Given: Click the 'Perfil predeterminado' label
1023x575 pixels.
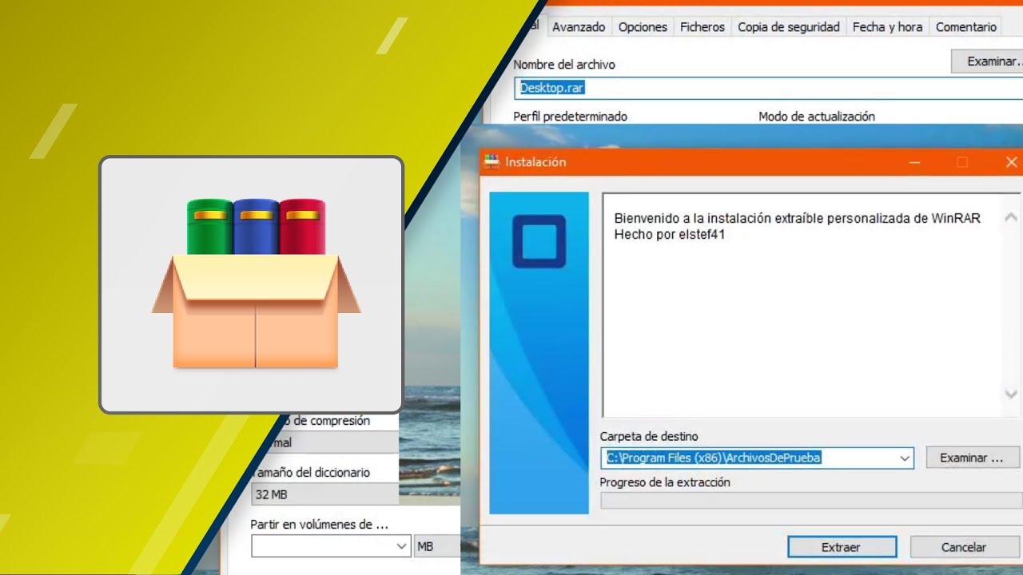Looking at the screenshot, I should coord(570,117).
